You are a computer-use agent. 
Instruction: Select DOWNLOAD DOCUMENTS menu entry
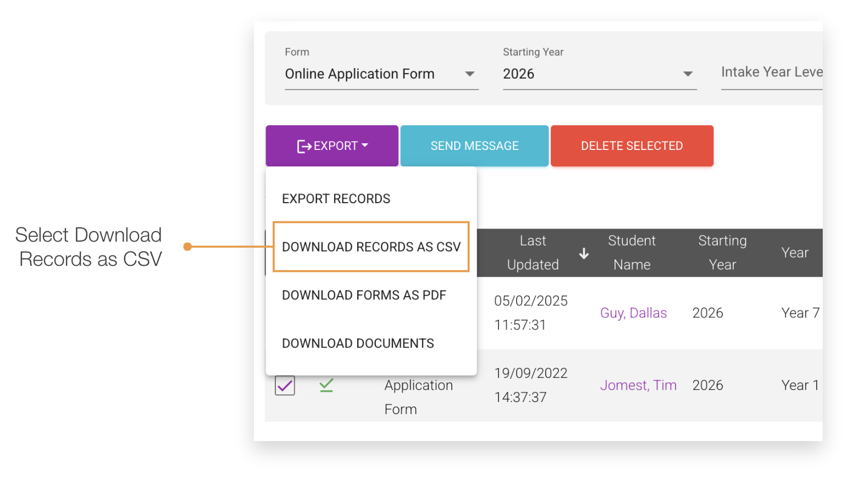pyautogui.click(x=358, y=343)
